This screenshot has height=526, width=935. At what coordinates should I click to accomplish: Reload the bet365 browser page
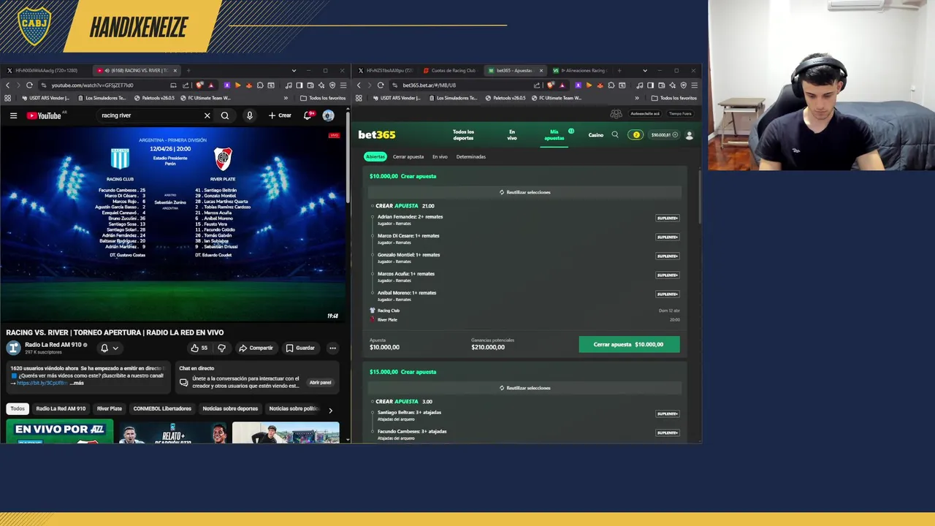(381, 85)
